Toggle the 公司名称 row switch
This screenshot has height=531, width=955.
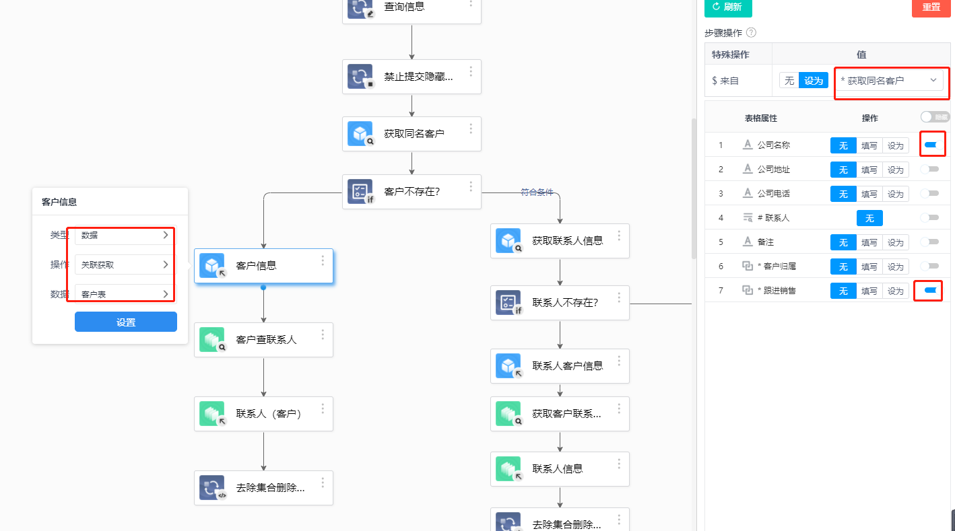click(x=930, y=145)
